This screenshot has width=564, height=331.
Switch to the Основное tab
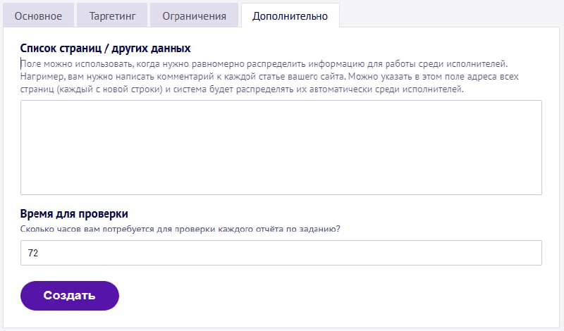(x=38, y=15)
